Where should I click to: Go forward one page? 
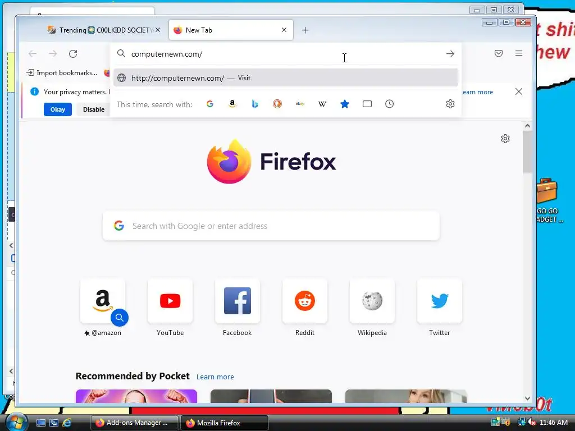53,54
